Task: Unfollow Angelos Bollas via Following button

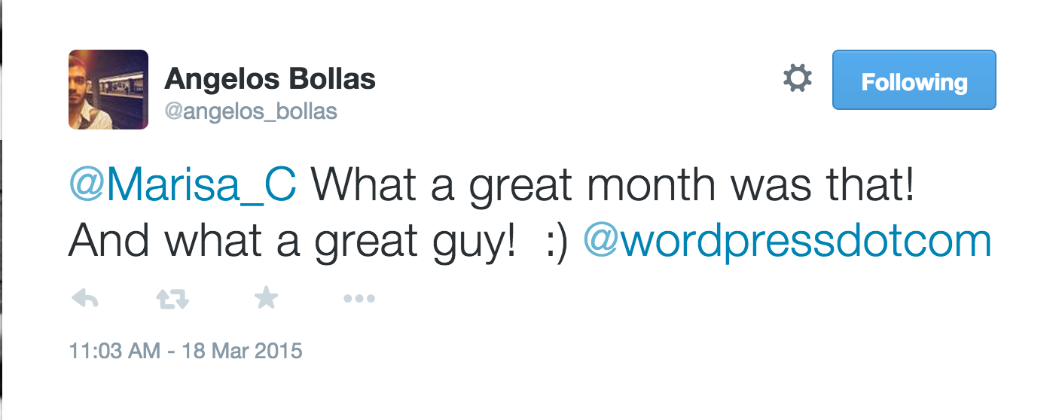Action: [914, 81]
